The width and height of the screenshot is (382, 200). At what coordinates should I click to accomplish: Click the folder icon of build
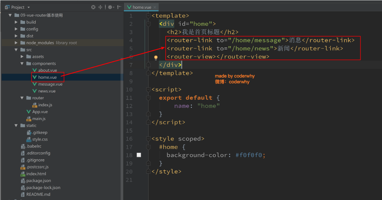pyautogui.click(x=23, y=22)
